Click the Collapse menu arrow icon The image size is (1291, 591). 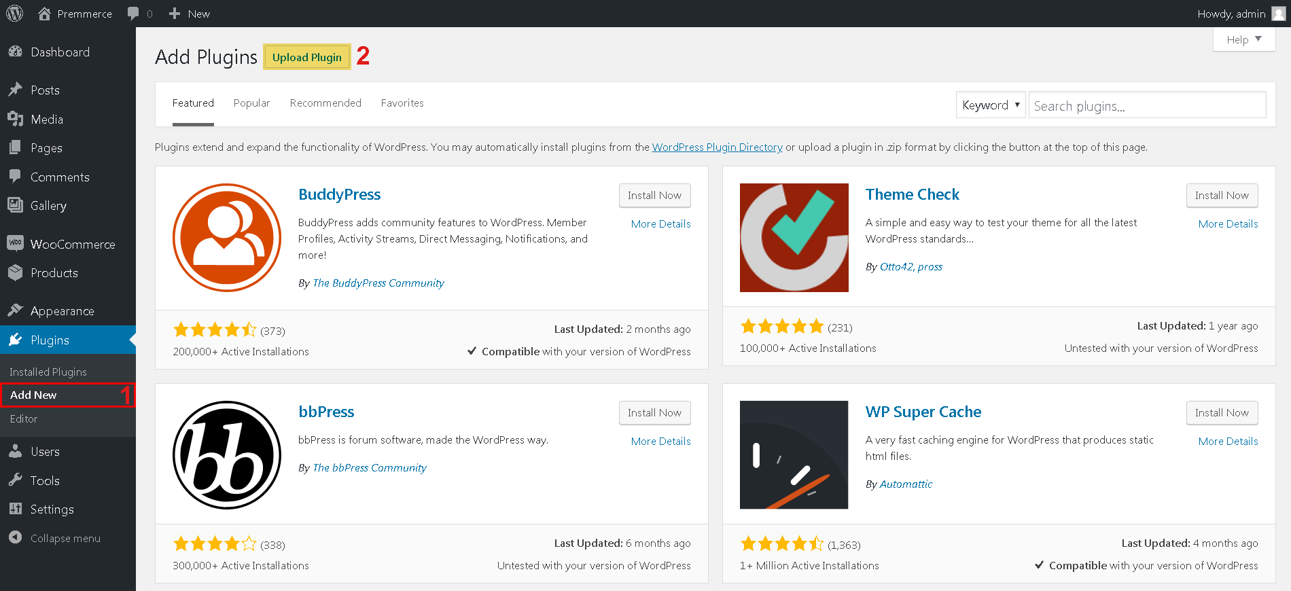(15, 538)
